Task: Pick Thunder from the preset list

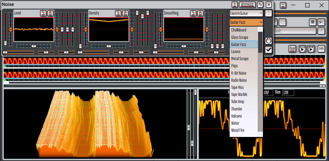Action: coord(244,109)
